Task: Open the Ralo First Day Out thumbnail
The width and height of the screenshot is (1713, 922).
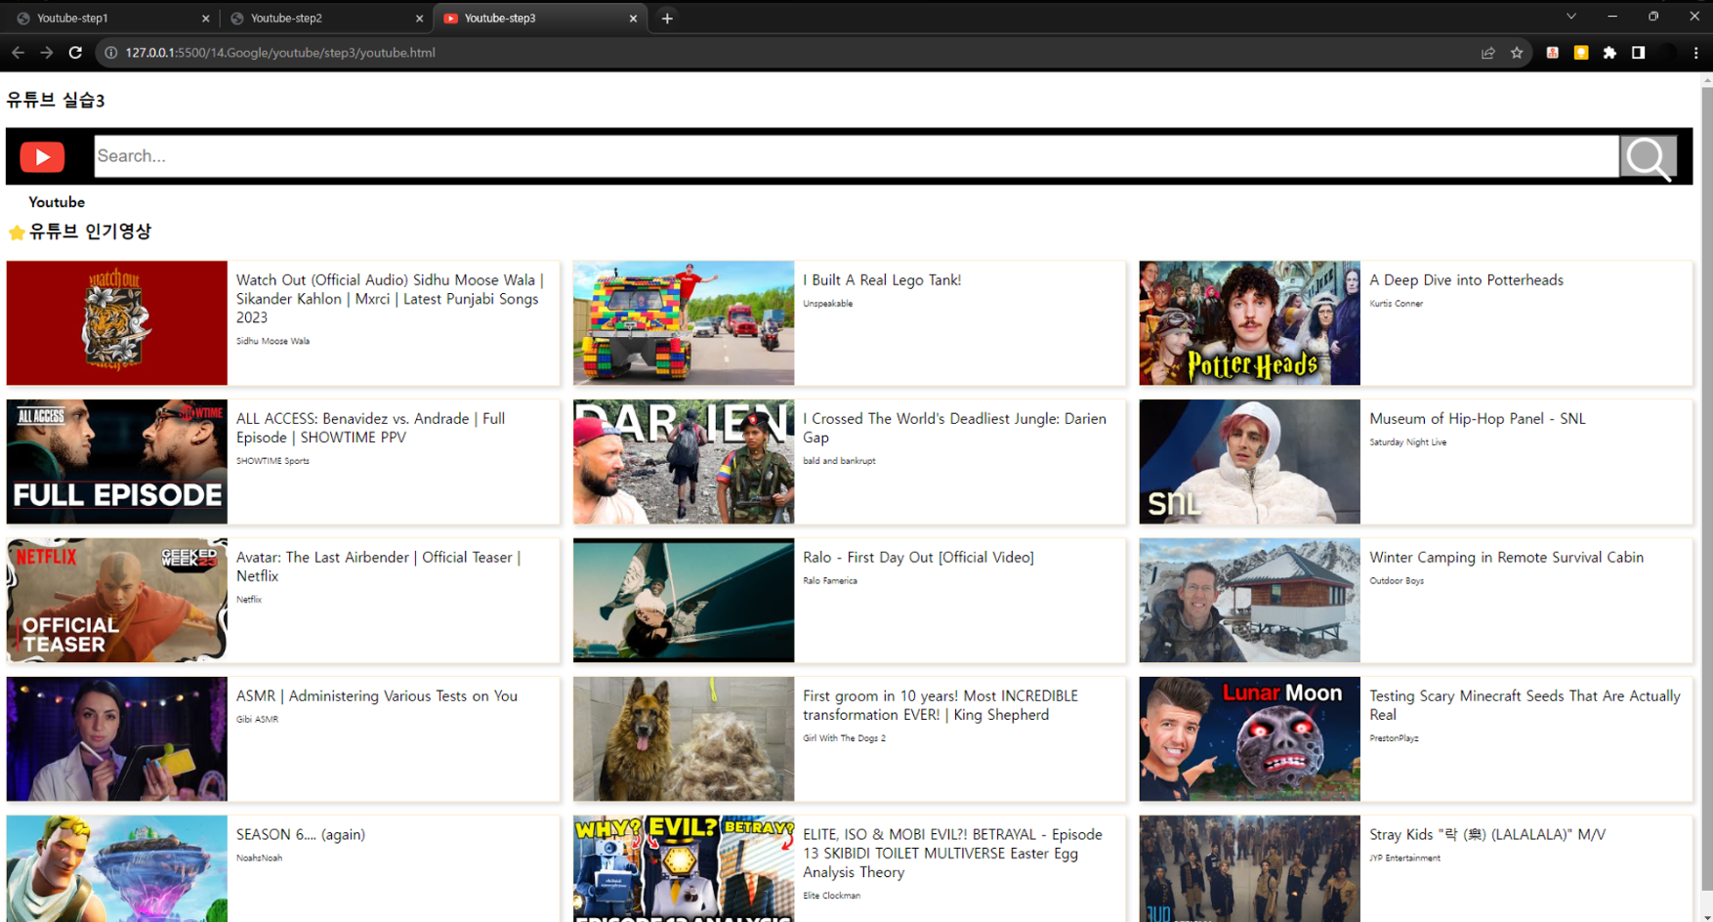Action: tap(684, 600)
